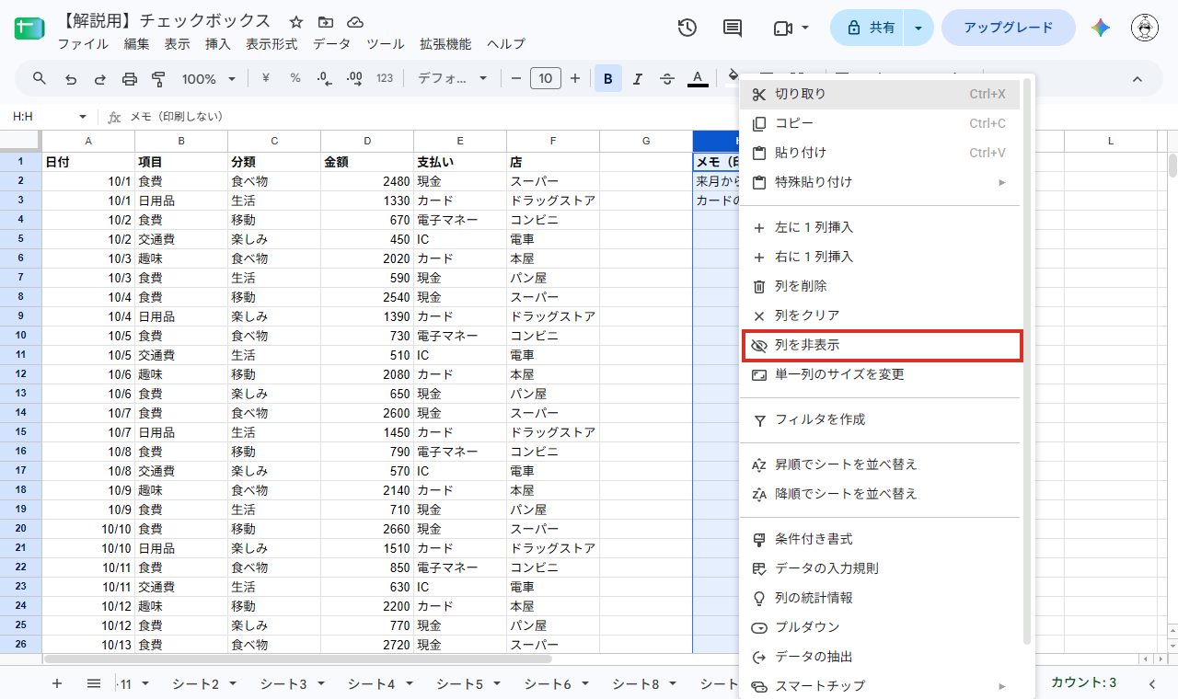Increase decimal places

pos(354,78)
